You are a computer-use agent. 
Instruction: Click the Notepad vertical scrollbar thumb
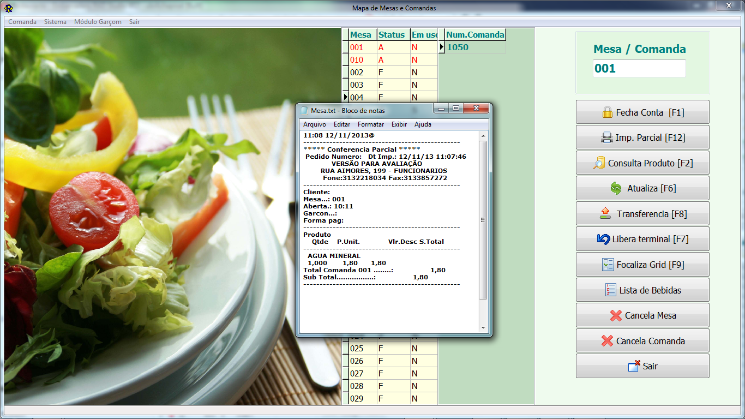[483, 220]
